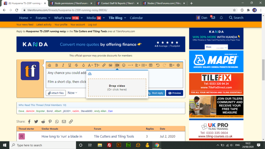Viewport: 265px width, 149px height.
Task: Click the Insert video camera icon
Action: pyautogui.click(x=117, y=65)
